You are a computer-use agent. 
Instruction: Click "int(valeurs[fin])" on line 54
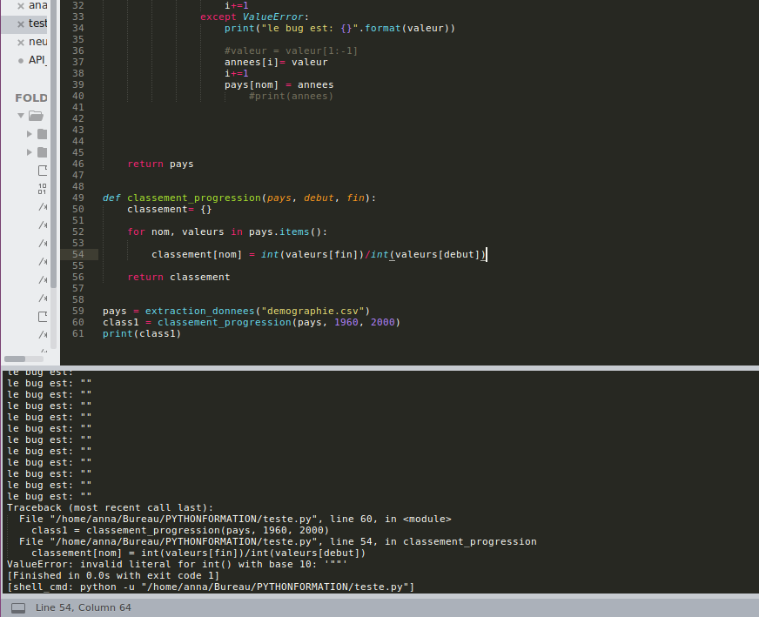pyautogui.click(x=312, y=254)
